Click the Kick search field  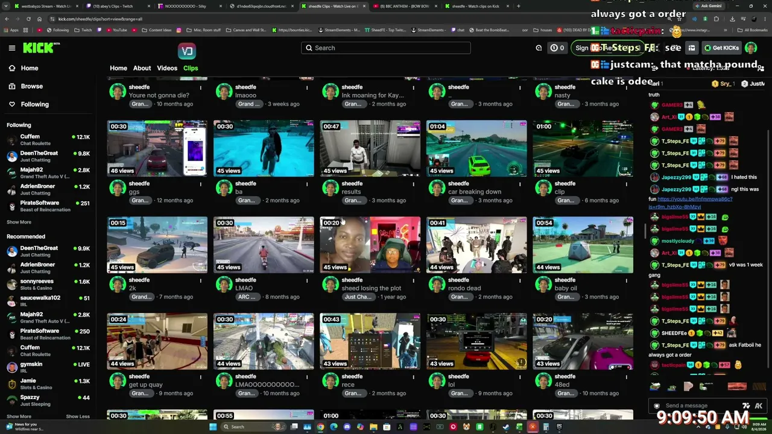(386, 48)
